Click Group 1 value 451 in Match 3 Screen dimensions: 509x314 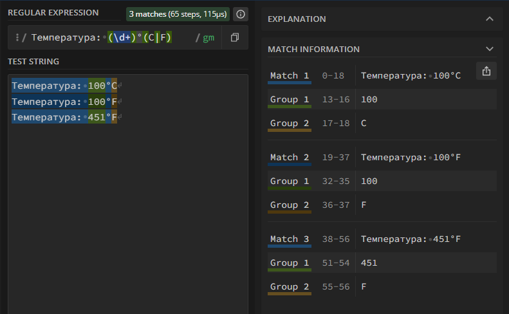(369, 263)
